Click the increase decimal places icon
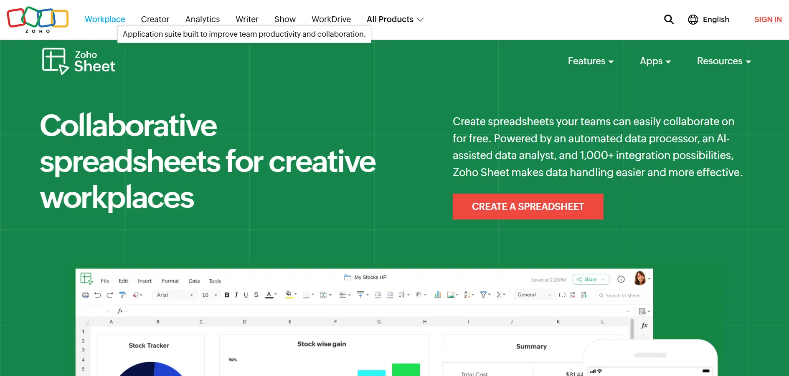 point(584,295)
